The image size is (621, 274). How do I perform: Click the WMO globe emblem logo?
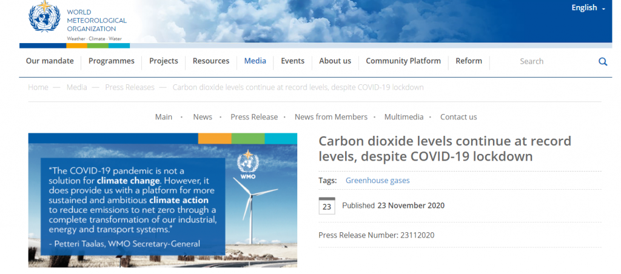(x=44, y=16)
